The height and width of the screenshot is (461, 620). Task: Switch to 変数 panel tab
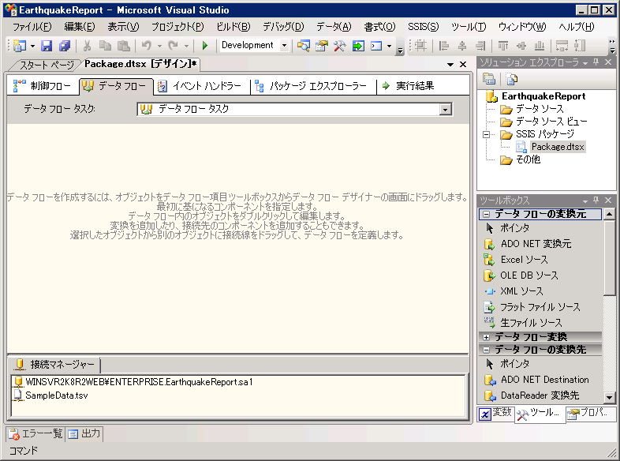[x=495, y=413]
